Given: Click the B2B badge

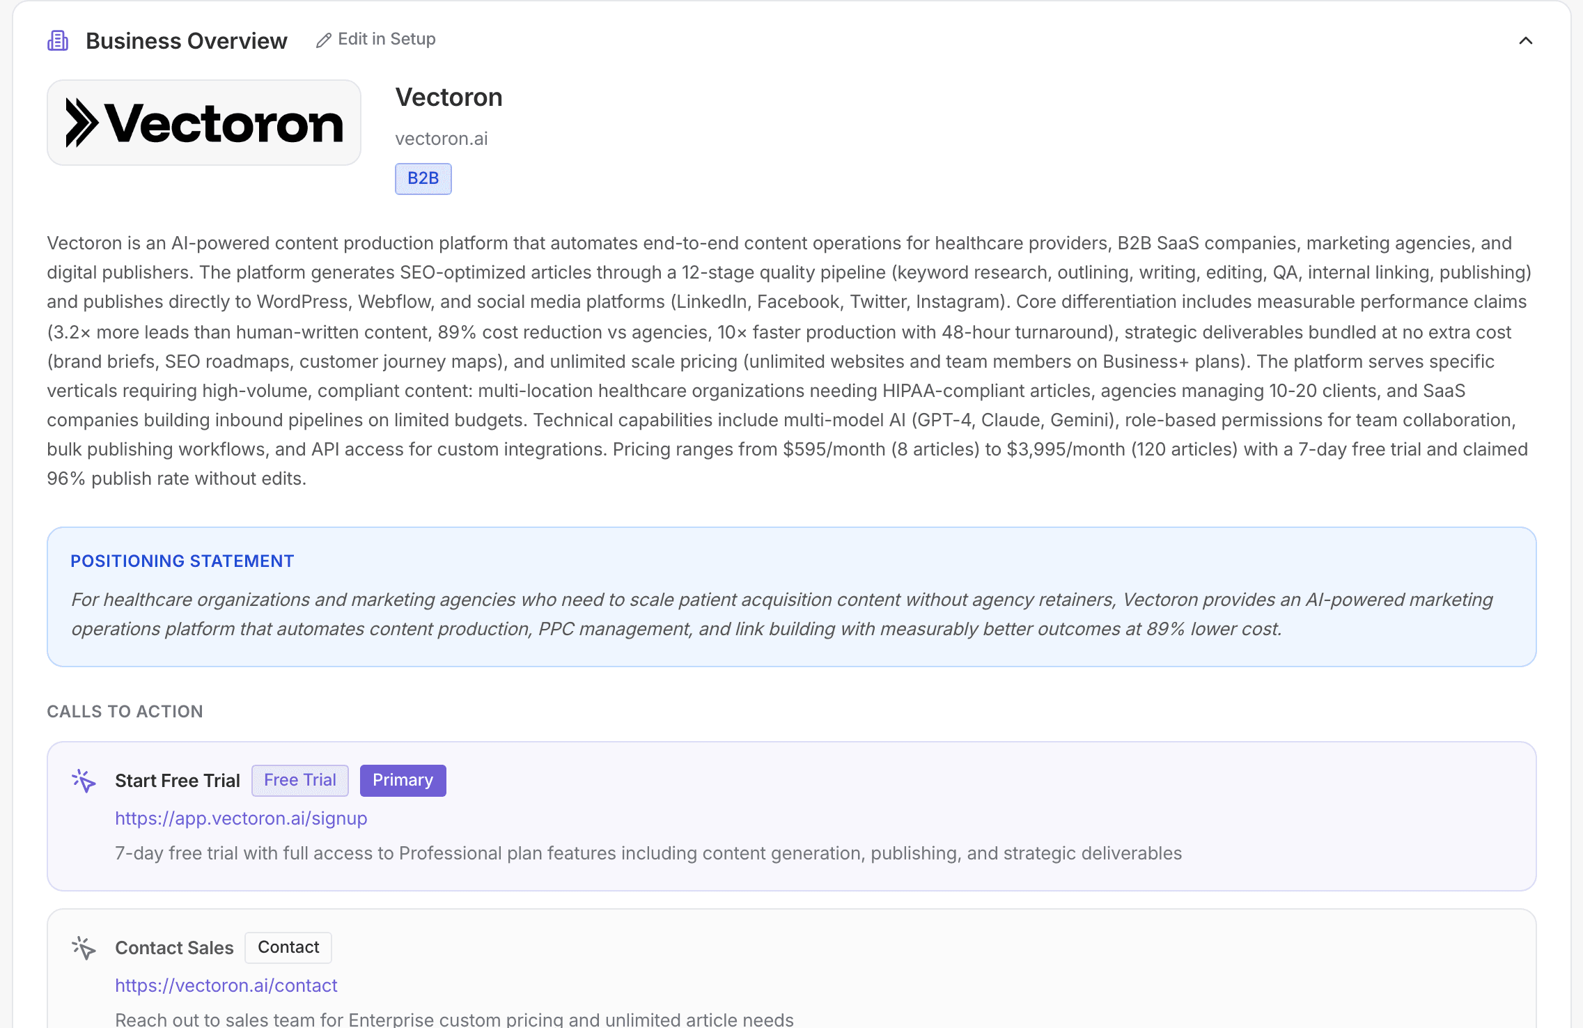Looking at the screenshot, I should [423, 178].
